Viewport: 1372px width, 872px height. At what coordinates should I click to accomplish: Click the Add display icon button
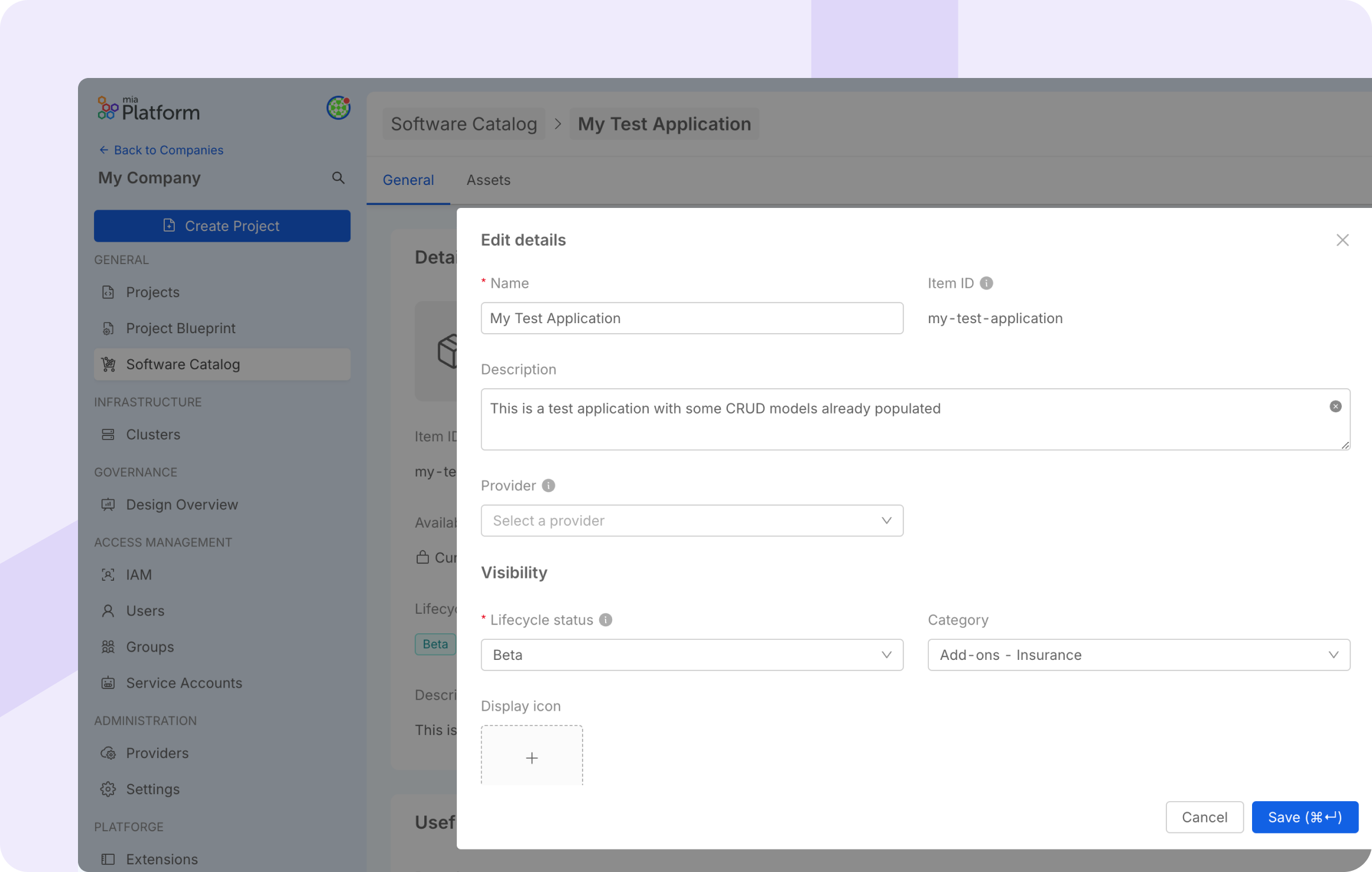(x=532, y=756)
